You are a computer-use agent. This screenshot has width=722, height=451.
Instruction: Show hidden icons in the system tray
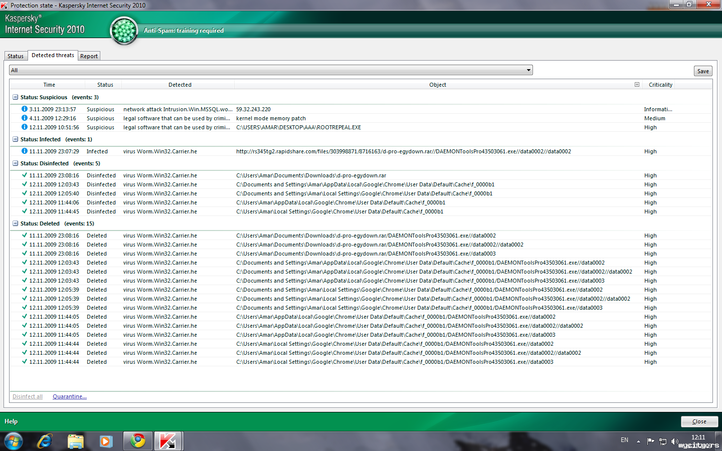[638, 441]
